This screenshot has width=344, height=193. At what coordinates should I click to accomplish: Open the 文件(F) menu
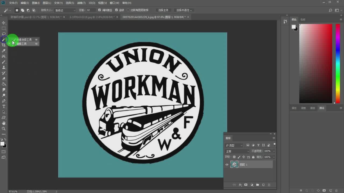pos(13,3)
